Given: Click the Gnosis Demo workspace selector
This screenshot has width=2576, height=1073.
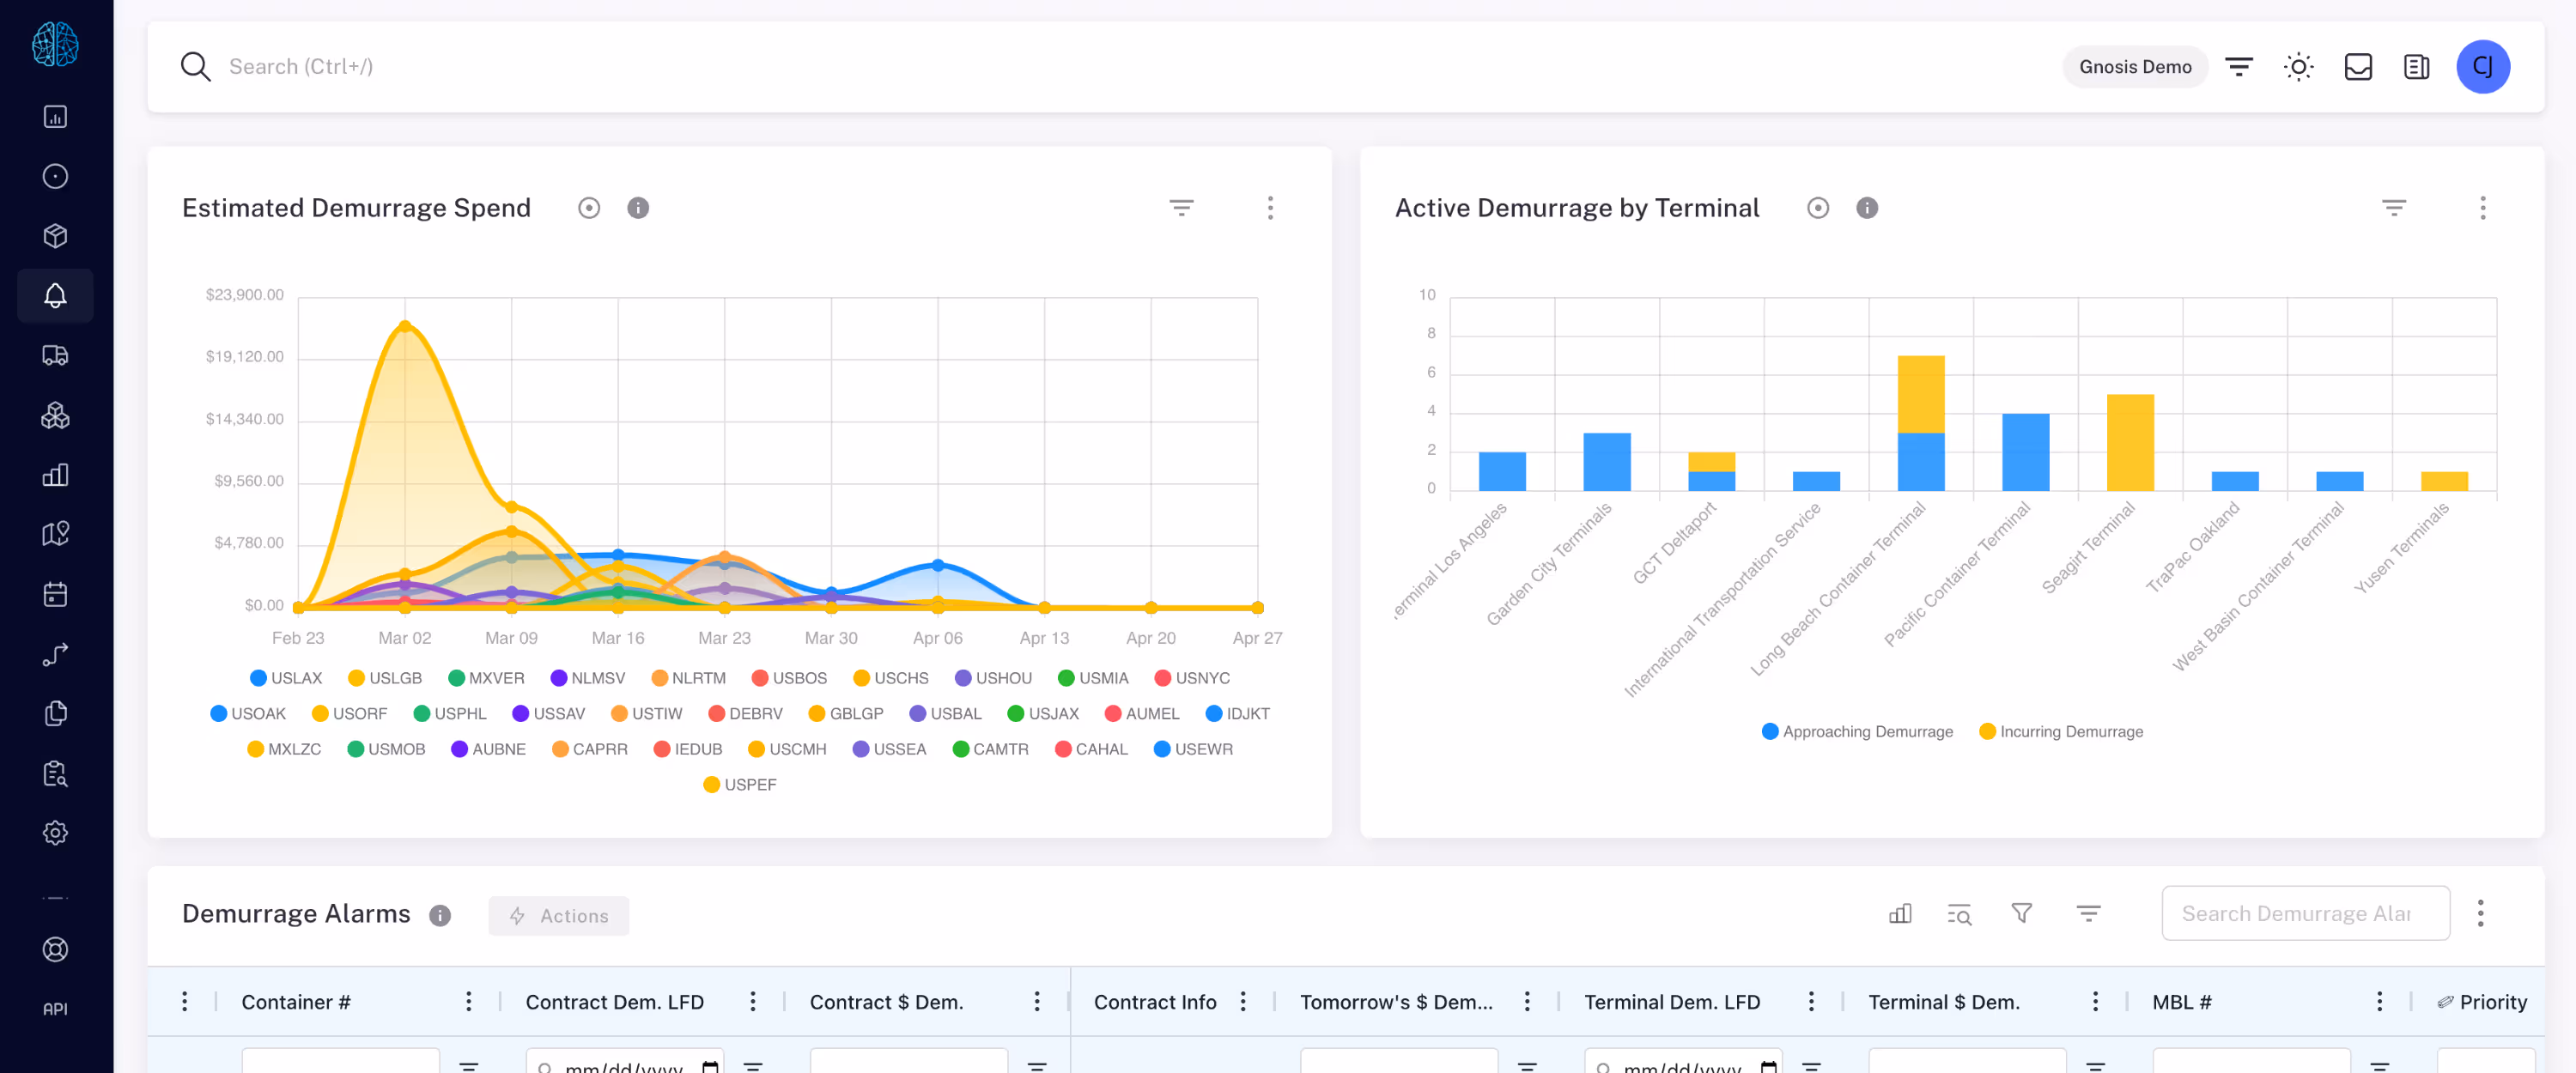Looking at the screenshot, I should [2134, 67].
